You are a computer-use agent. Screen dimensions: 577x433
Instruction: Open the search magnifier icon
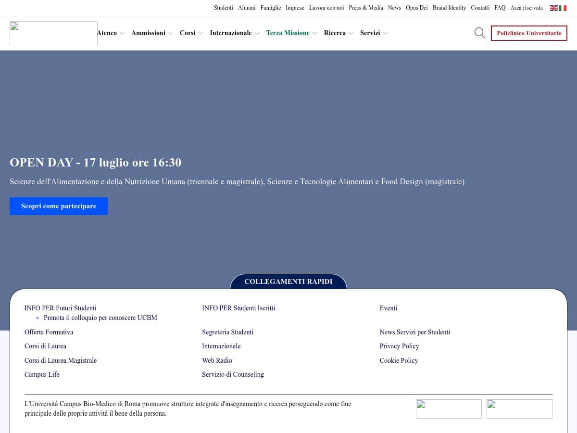coord(480,33)
